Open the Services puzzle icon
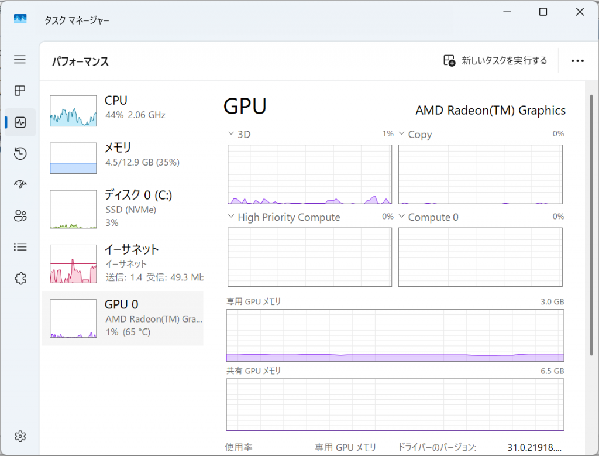Image resolution: width=599 pixels, height=456 pixels. click(20, 278)
